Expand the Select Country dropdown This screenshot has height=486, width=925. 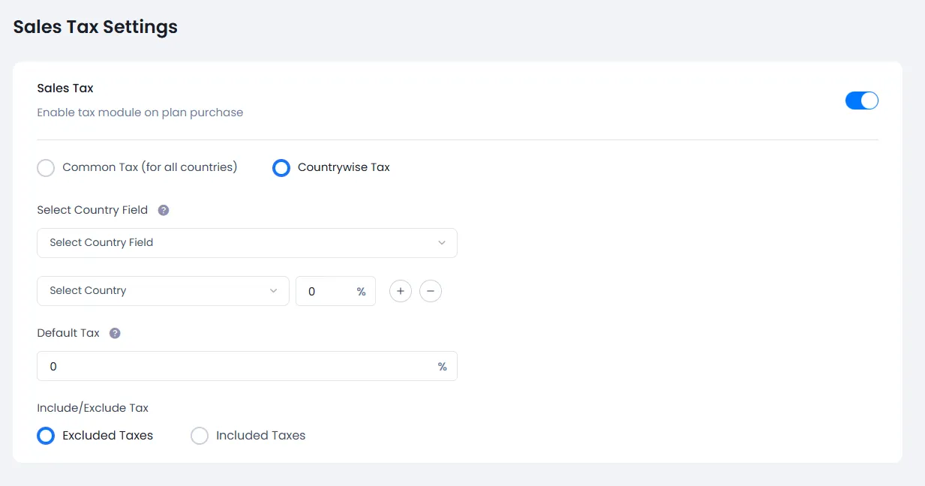coord(158,291)
